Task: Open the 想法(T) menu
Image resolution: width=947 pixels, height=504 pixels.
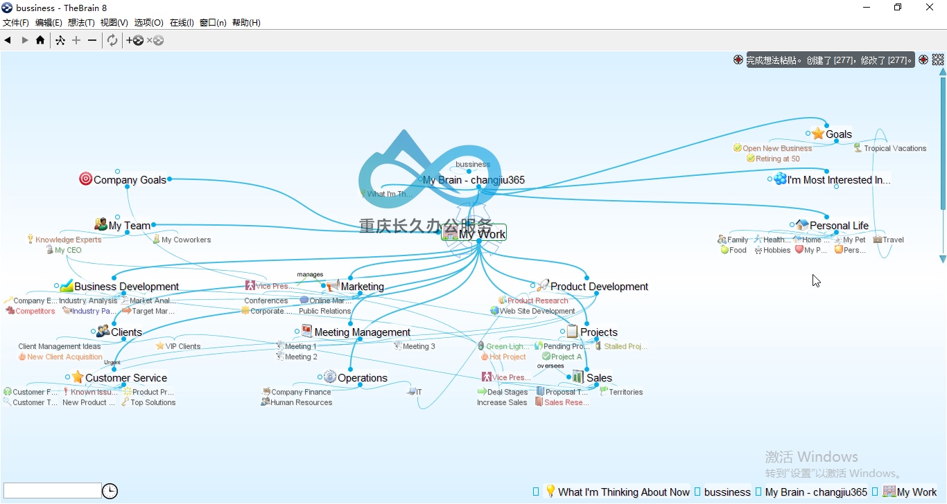Action: tap(81, 23)
